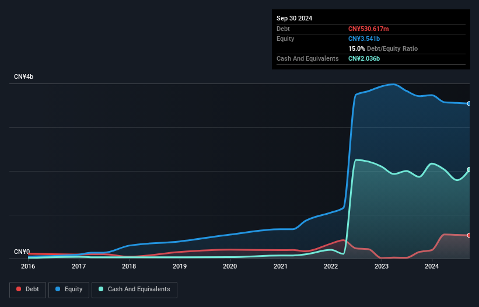Click the blue Equity legend dot
The image size is (479, 307).
[x=58, y=289]
